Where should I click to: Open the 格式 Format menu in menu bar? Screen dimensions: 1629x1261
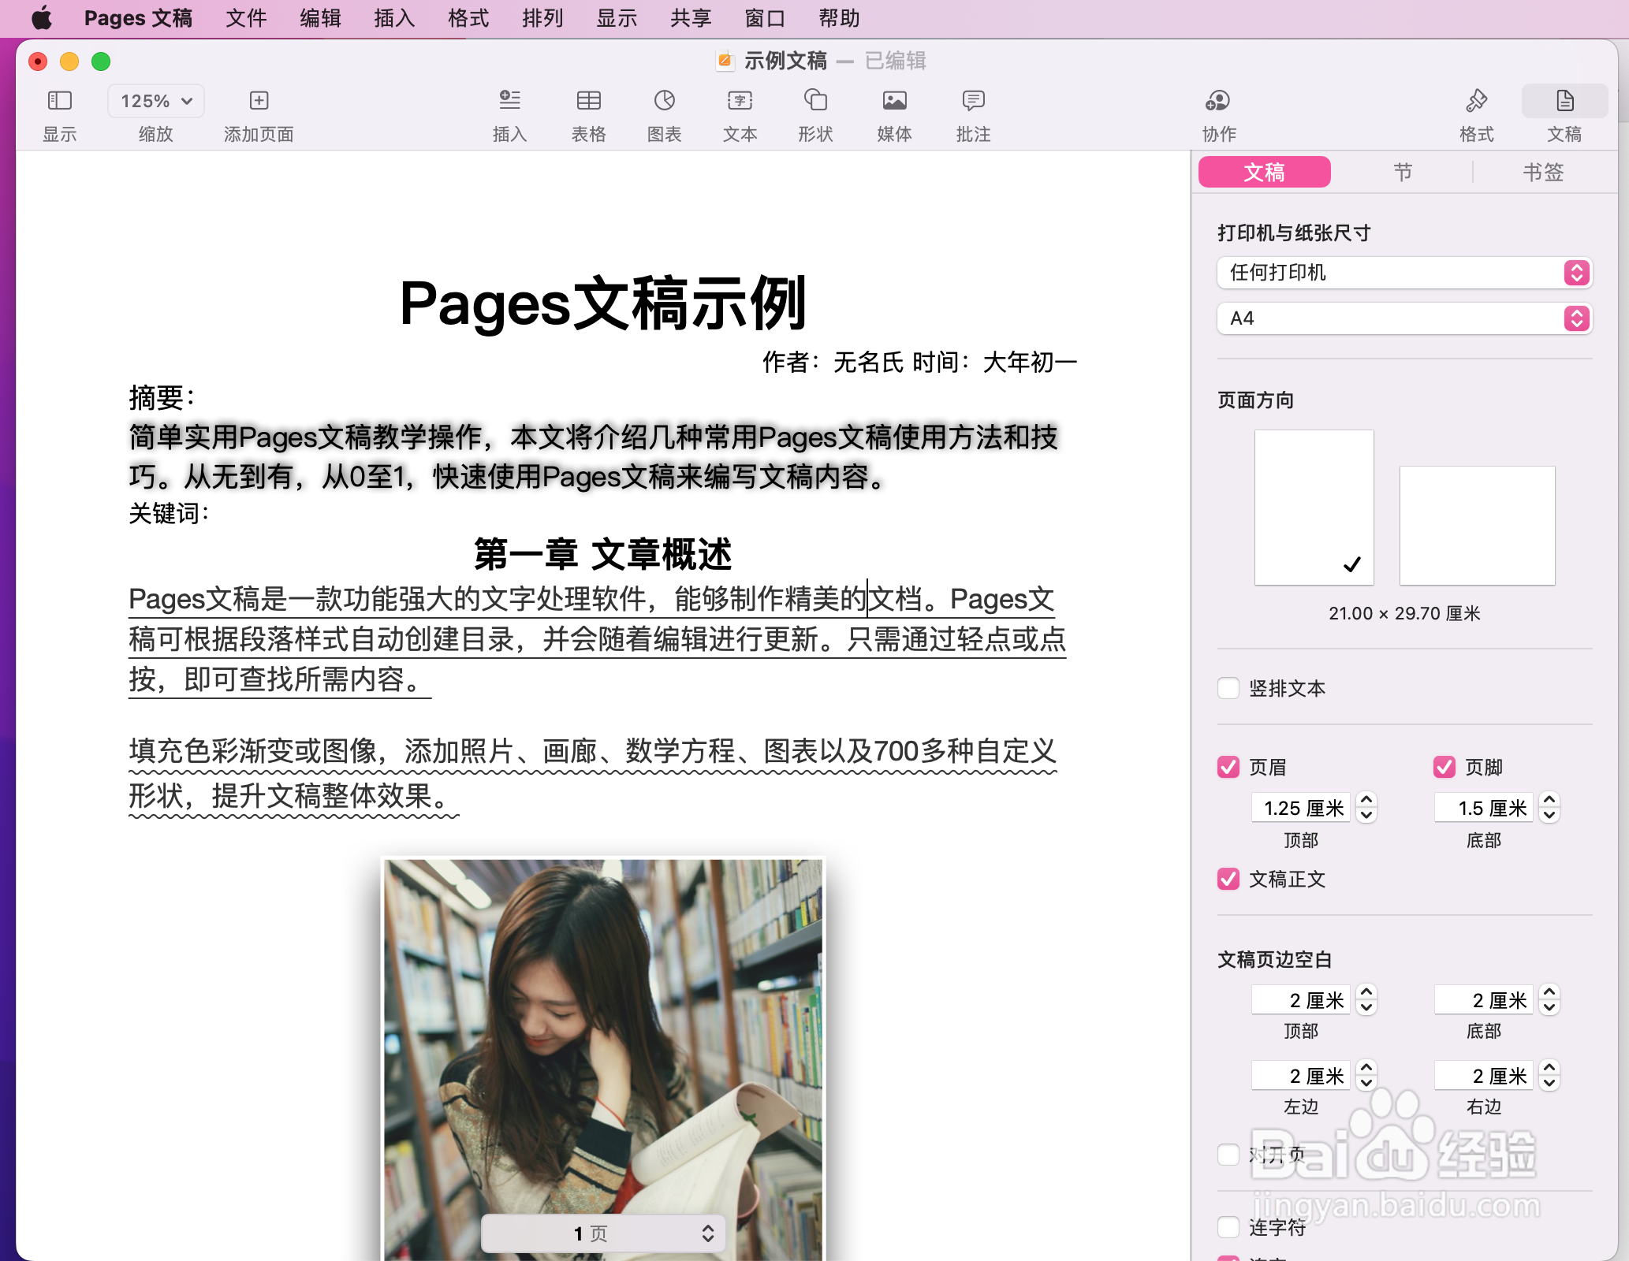[468, 18]
